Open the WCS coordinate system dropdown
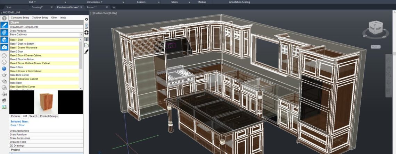396x154 pixels. coord(375,47)
